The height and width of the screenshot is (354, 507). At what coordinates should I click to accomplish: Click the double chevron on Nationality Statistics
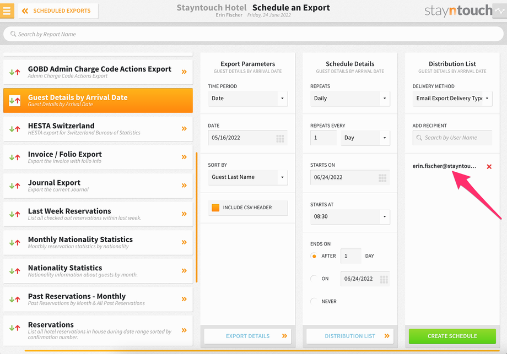tap(184, 271)
